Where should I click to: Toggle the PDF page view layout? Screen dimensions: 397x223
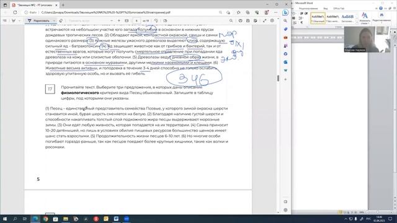pyautogui.click(x=165, y=20)
